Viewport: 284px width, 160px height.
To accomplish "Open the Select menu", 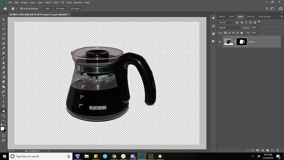I will point(48,3).
